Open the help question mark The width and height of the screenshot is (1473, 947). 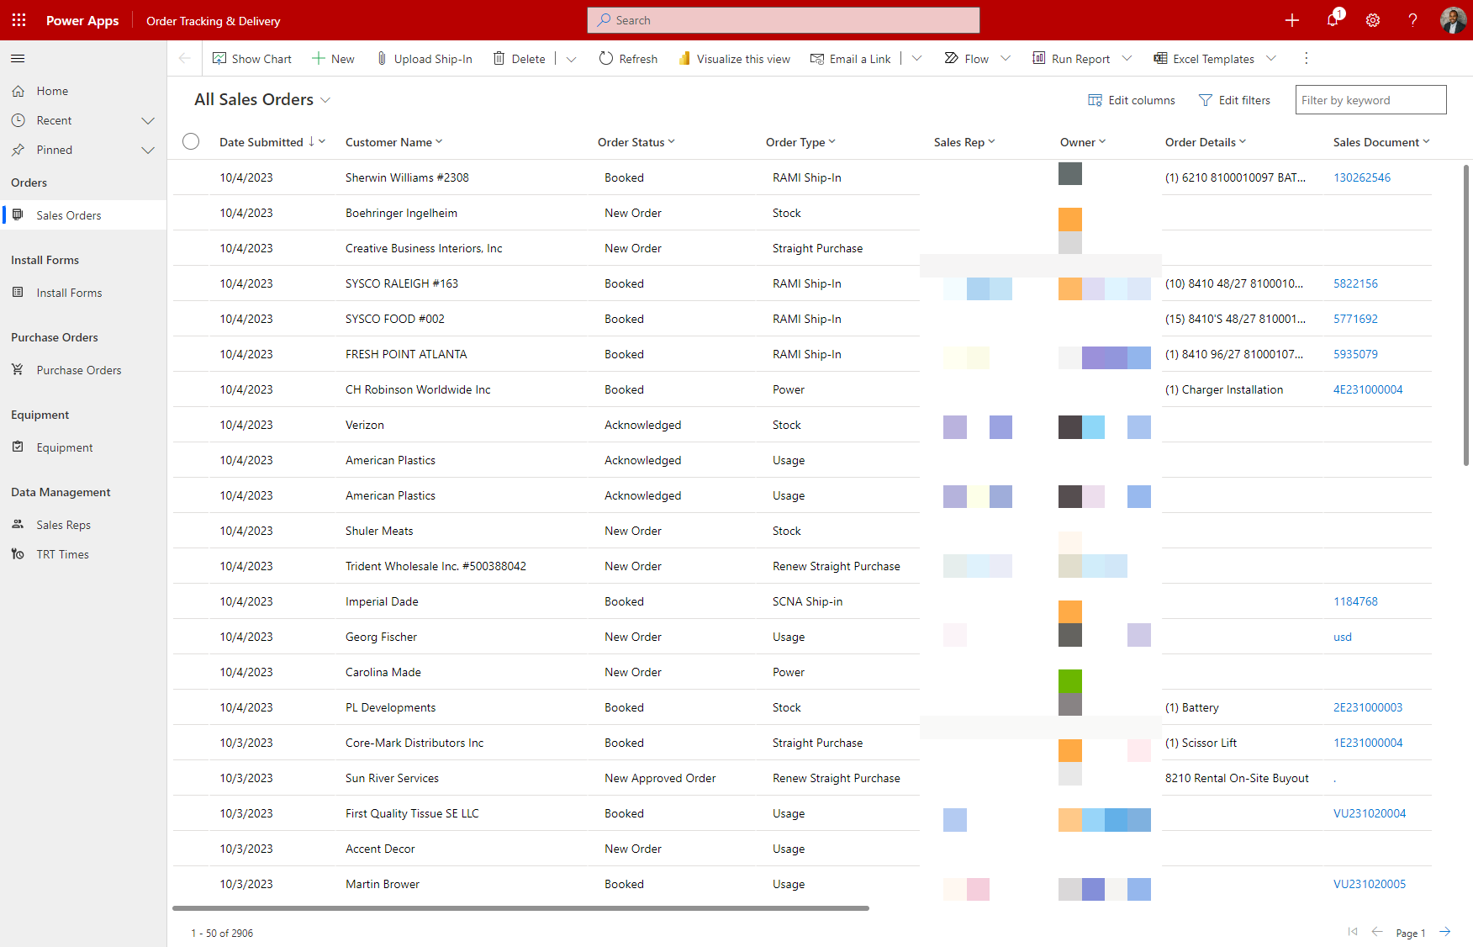pos(1413,20)
